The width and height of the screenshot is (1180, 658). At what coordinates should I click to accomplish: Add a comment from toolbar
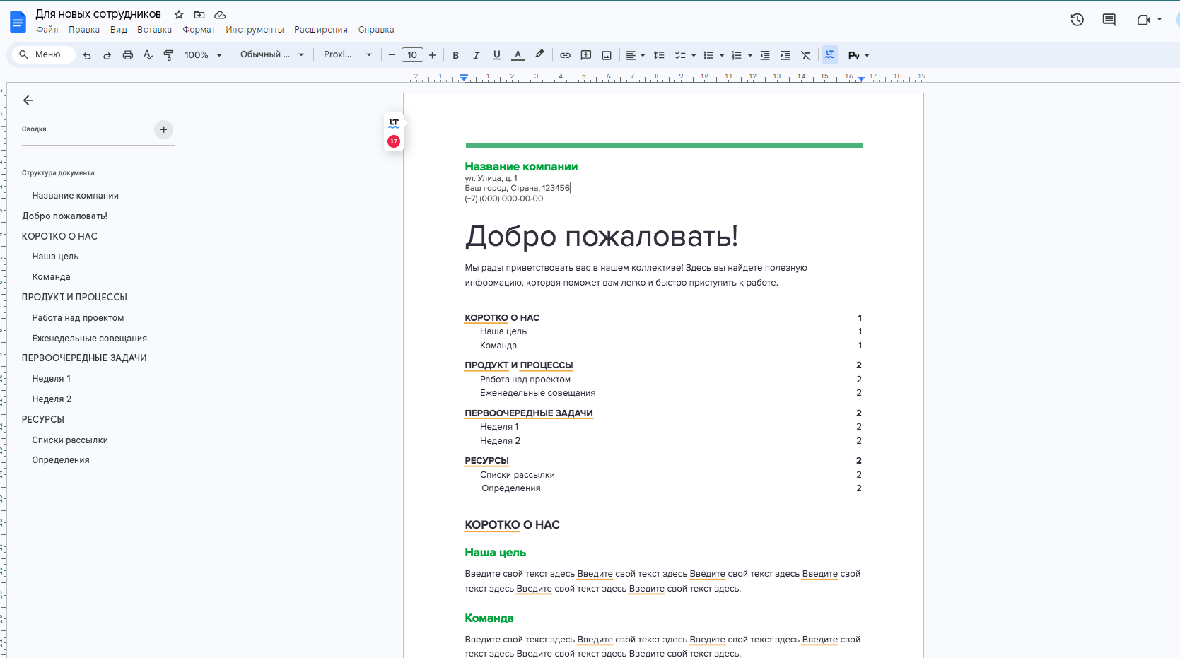(586, 55)
